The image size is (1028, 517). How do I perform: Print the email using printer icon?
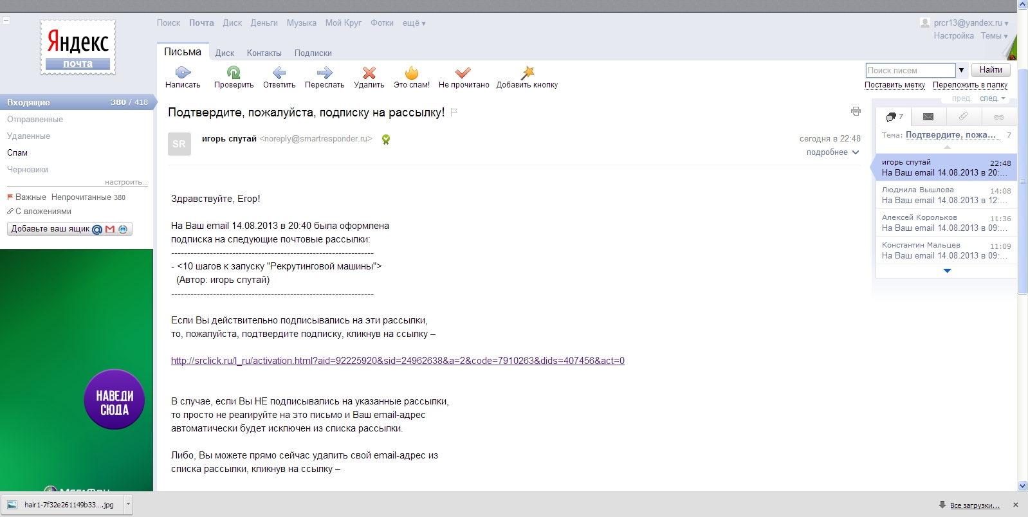pos(856,111)
